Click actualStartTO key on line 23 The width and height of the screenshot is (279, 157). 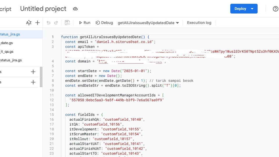tap(83, 154)
